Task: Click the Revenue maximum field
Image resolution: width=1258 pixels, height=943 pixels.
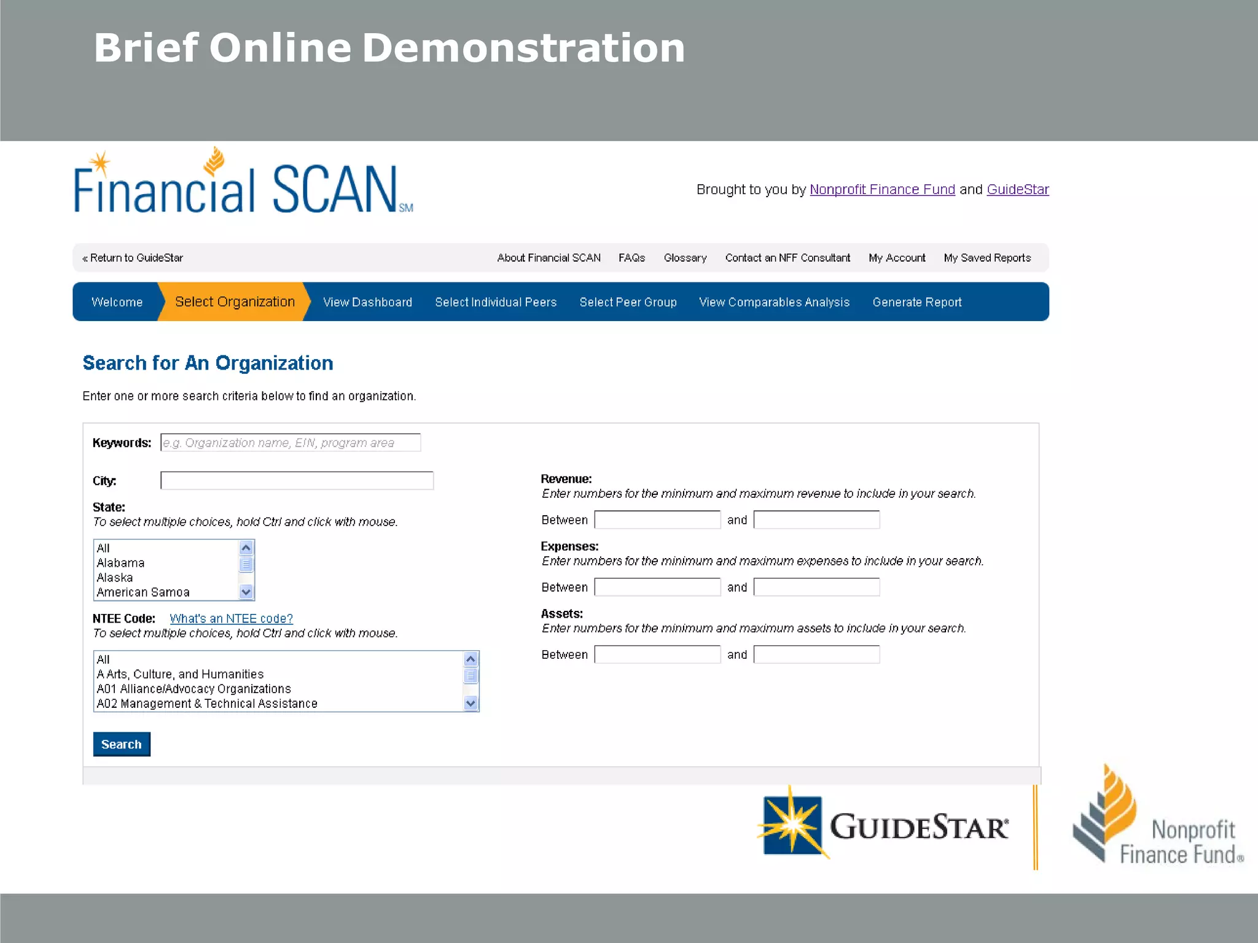Action: point(816,519)
